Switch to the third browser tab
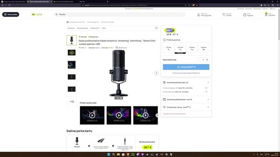 (x=65, y=1)
